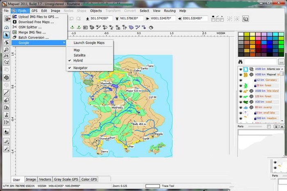
Task: Switch to the Gray Scale GPS tab
Action: pyautogui.click(x=66, y=179)
